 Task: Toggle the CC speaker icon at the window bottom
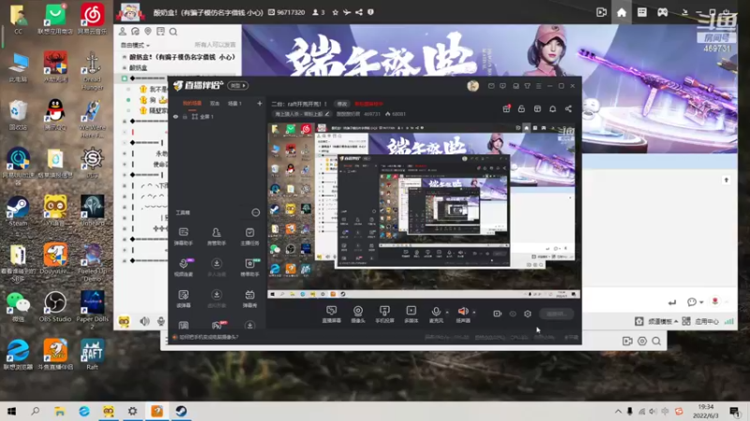tap(144, 321)
